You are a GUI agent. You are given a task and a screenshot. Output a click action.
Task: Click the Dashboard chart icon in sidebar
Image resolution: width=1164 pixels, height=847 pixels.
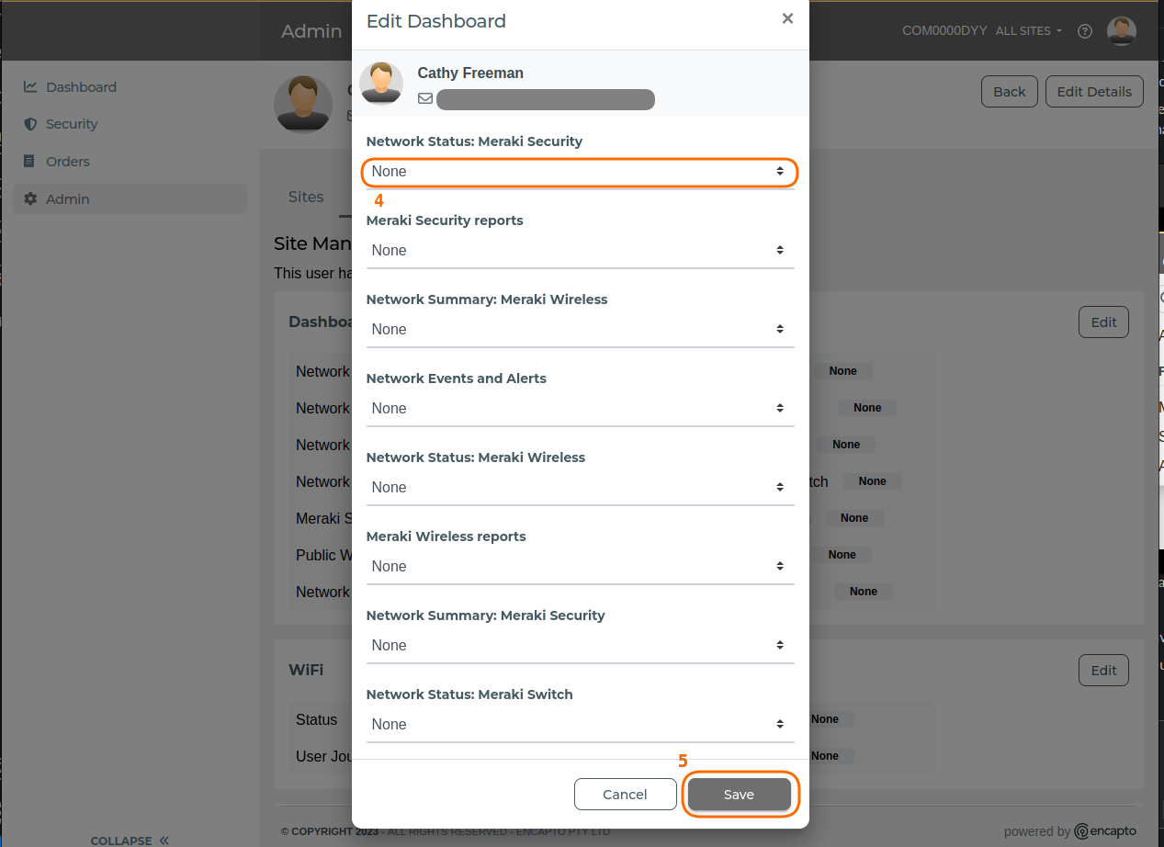pos(30,87)
